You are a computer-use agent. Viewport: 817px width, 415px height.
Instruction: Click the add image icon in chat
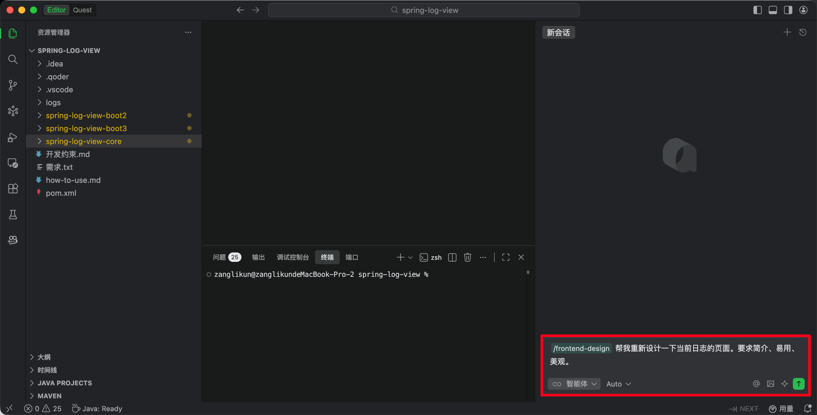(x=770, y=384)
